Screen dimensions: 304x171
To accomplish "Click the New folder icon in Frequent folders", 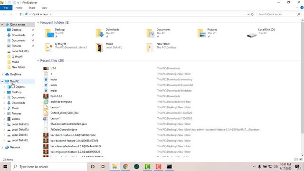I will click(150, 47).
